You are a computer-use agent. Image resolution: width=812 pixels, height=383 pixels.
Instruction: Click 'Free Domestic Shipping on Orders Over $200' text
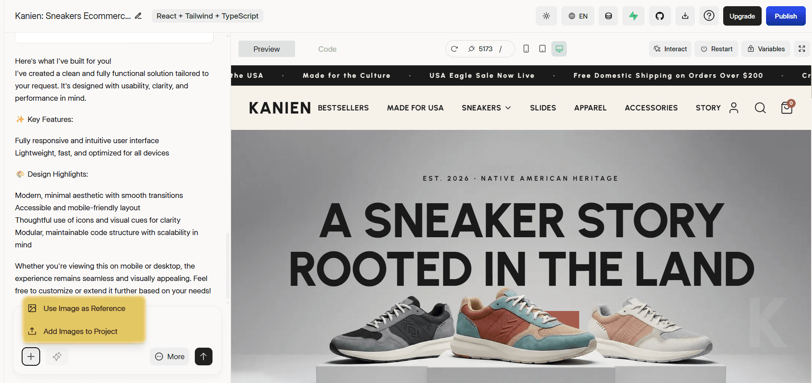(x=668, y=76)
